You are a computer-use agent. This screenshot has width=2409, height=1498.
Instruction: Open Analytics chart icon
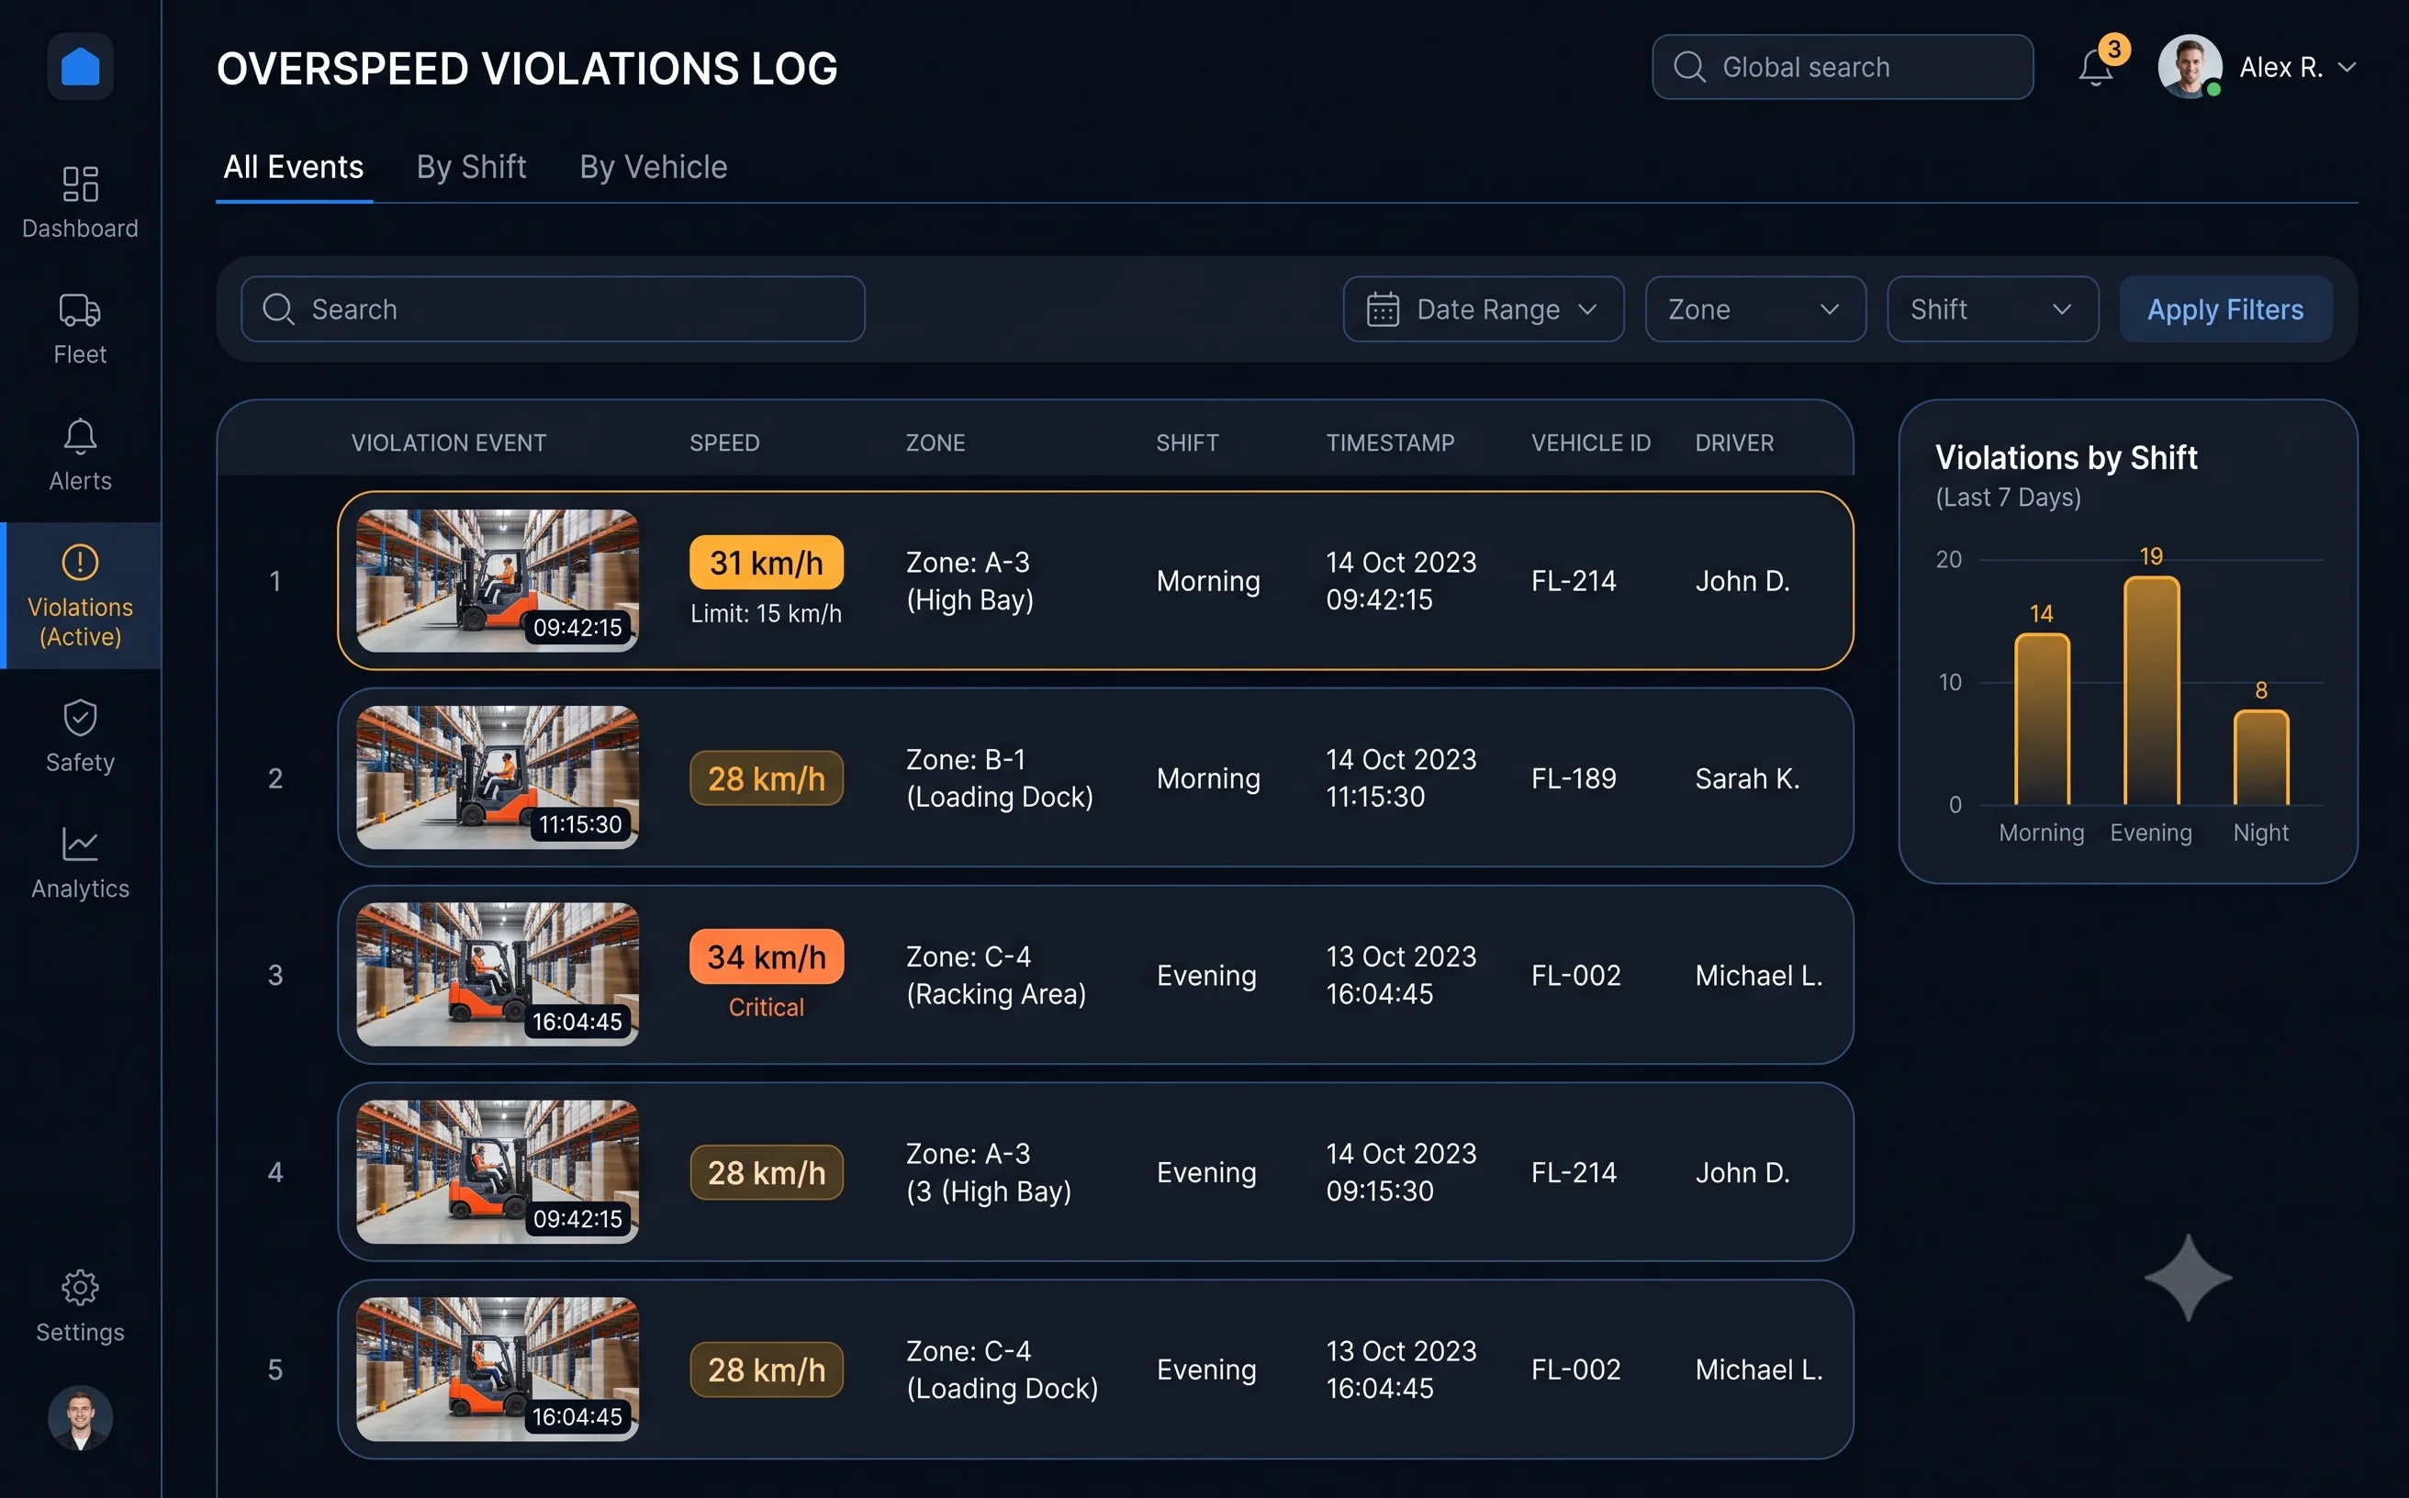point(80,844)
